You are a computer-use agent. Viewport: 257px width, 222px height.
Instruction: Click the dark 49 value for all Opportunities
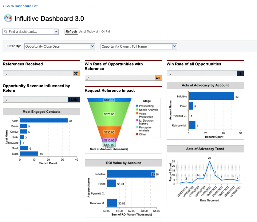click(x=240, y=73)
